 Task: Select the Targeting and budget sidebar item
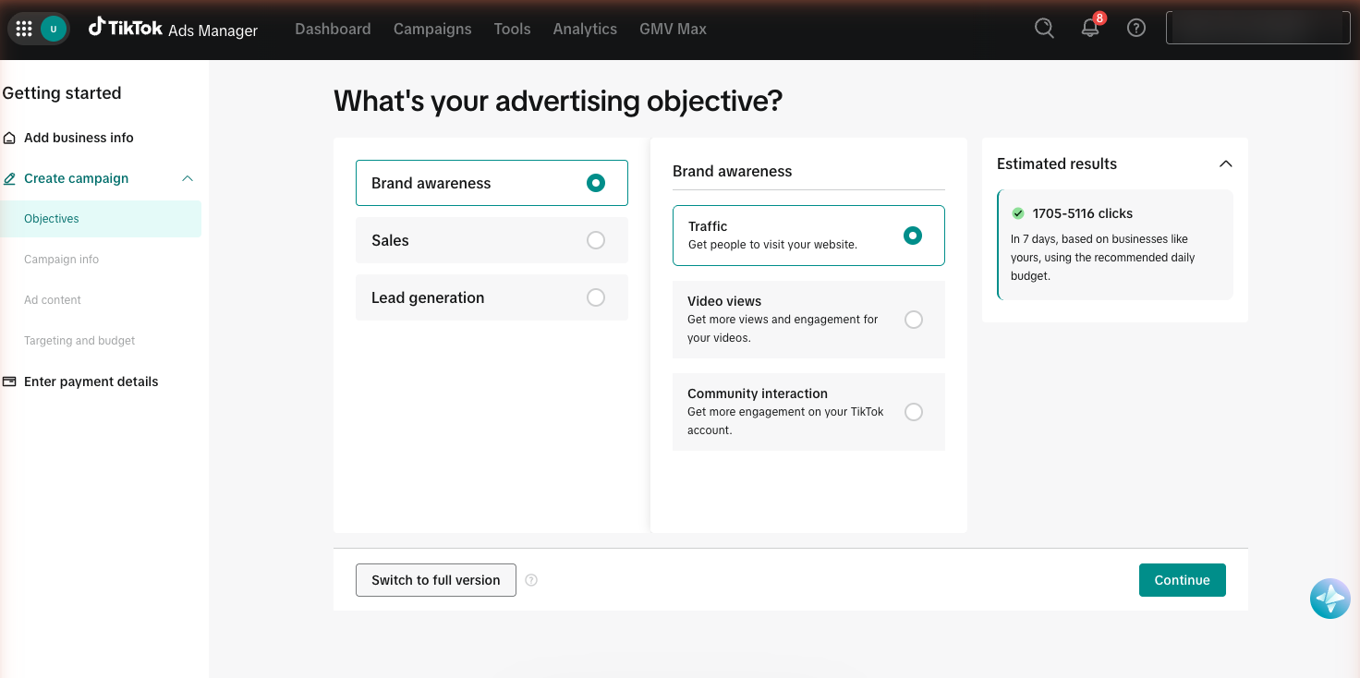pyautogui.click(x=79, y=341)
